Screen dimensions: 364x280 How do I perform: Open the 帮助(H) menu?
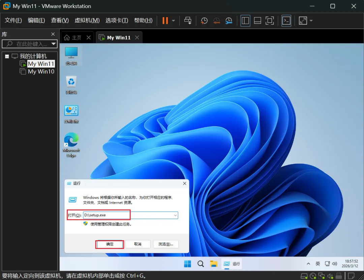[143, 21]
